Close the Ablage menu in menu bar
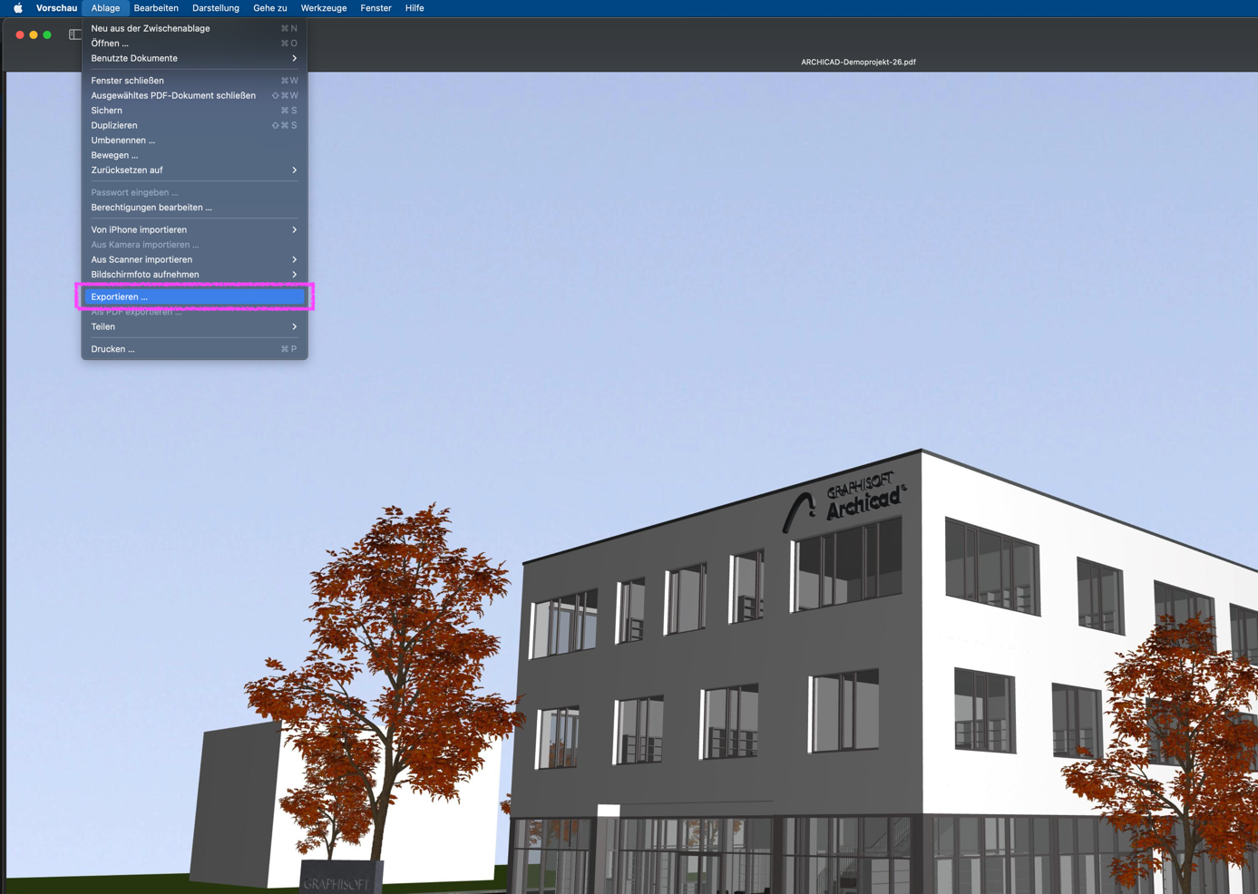 point(105,8)
